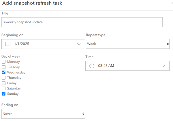The height and width of the screenshot is (121, 173).
Task: Check the Monday checkbox
Action: pos(3,62)
